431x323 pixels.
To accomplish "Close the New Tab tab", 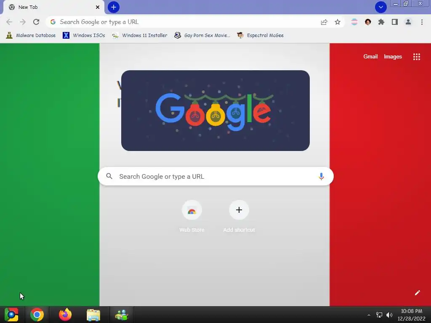I will [98, 7].
